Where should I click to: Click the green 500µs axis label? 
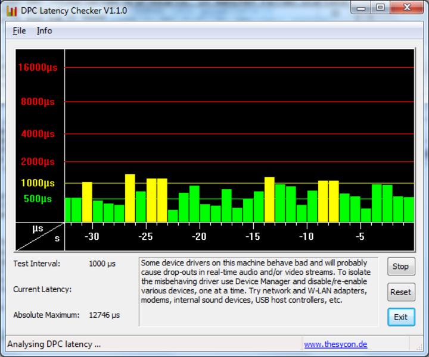[38, 199]
